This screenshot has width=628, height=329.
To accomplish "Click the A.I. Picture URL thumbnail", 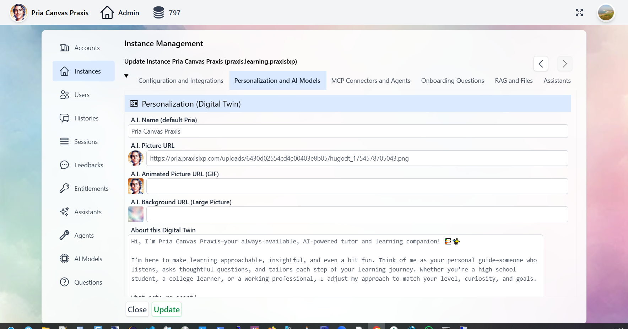I will [x=136, y=158].
